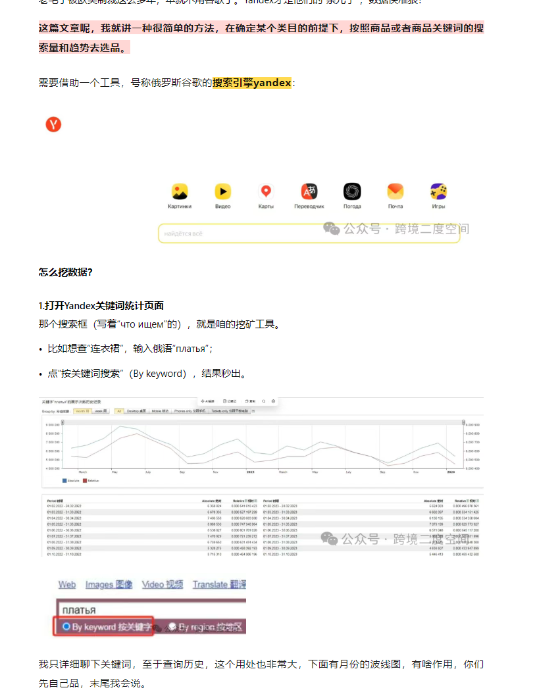
Task: Select the All devices tab
Action: pos(120,410)
